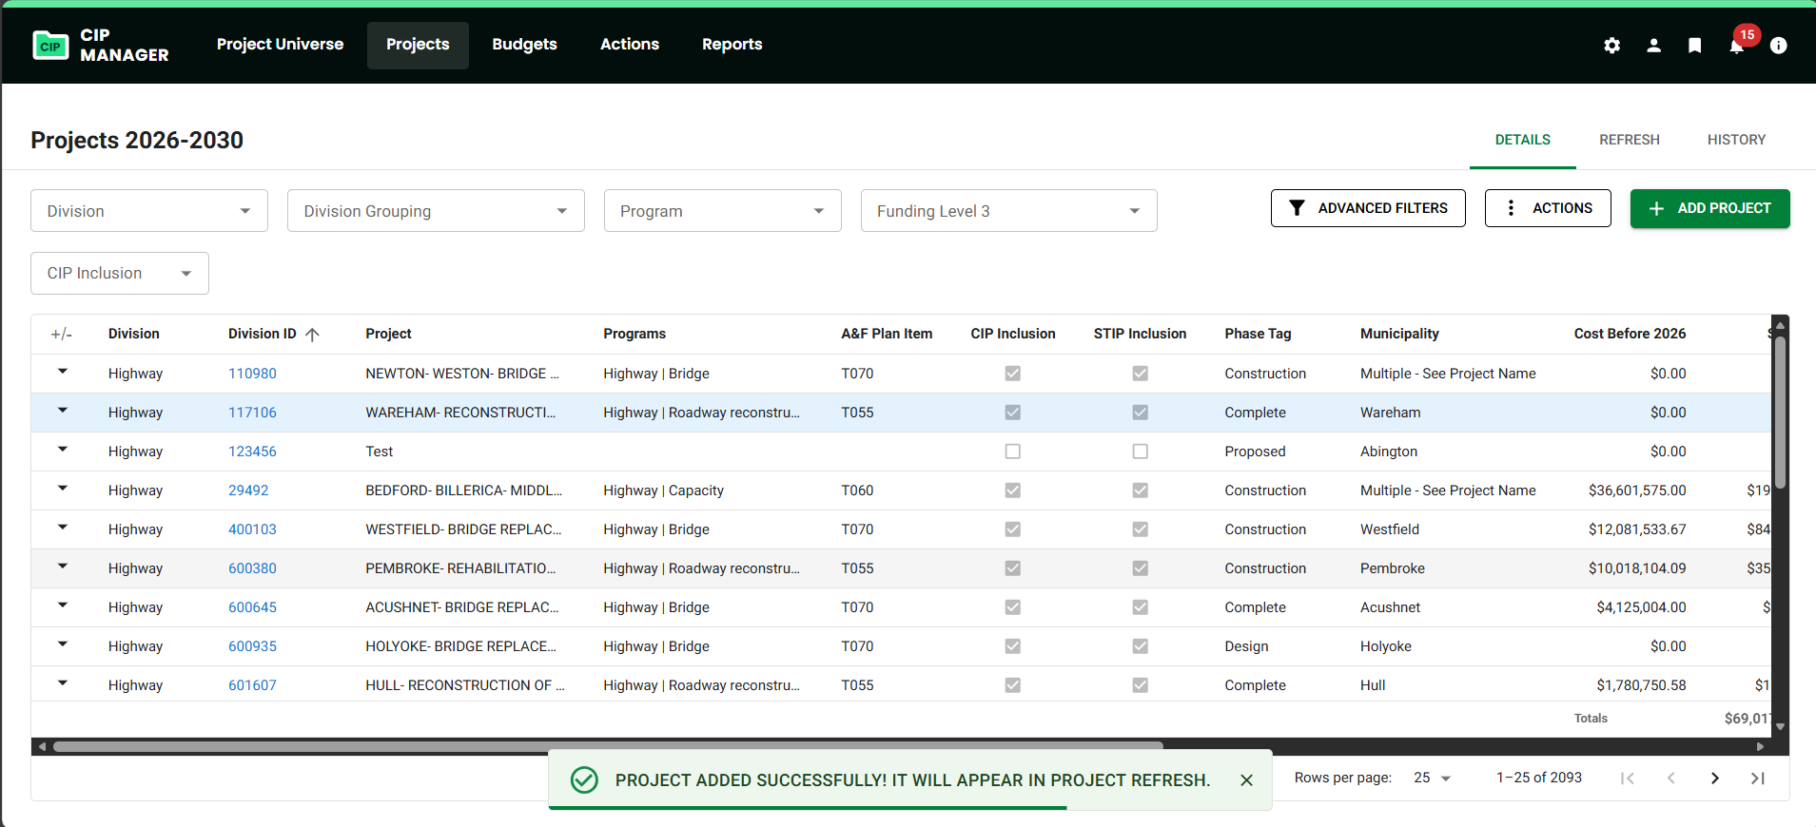Image resolution: width=1816 pixels, height=827 pixels.
Task: Click the bookmark icon in header
Action: [x=1694, y=46]
